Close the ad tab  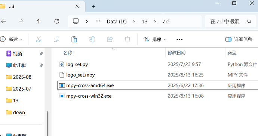[x=77, y=6]
